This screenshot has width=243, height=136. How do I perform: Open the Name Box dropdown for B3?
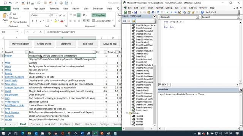pyautogui.click(x=17, y=32)
